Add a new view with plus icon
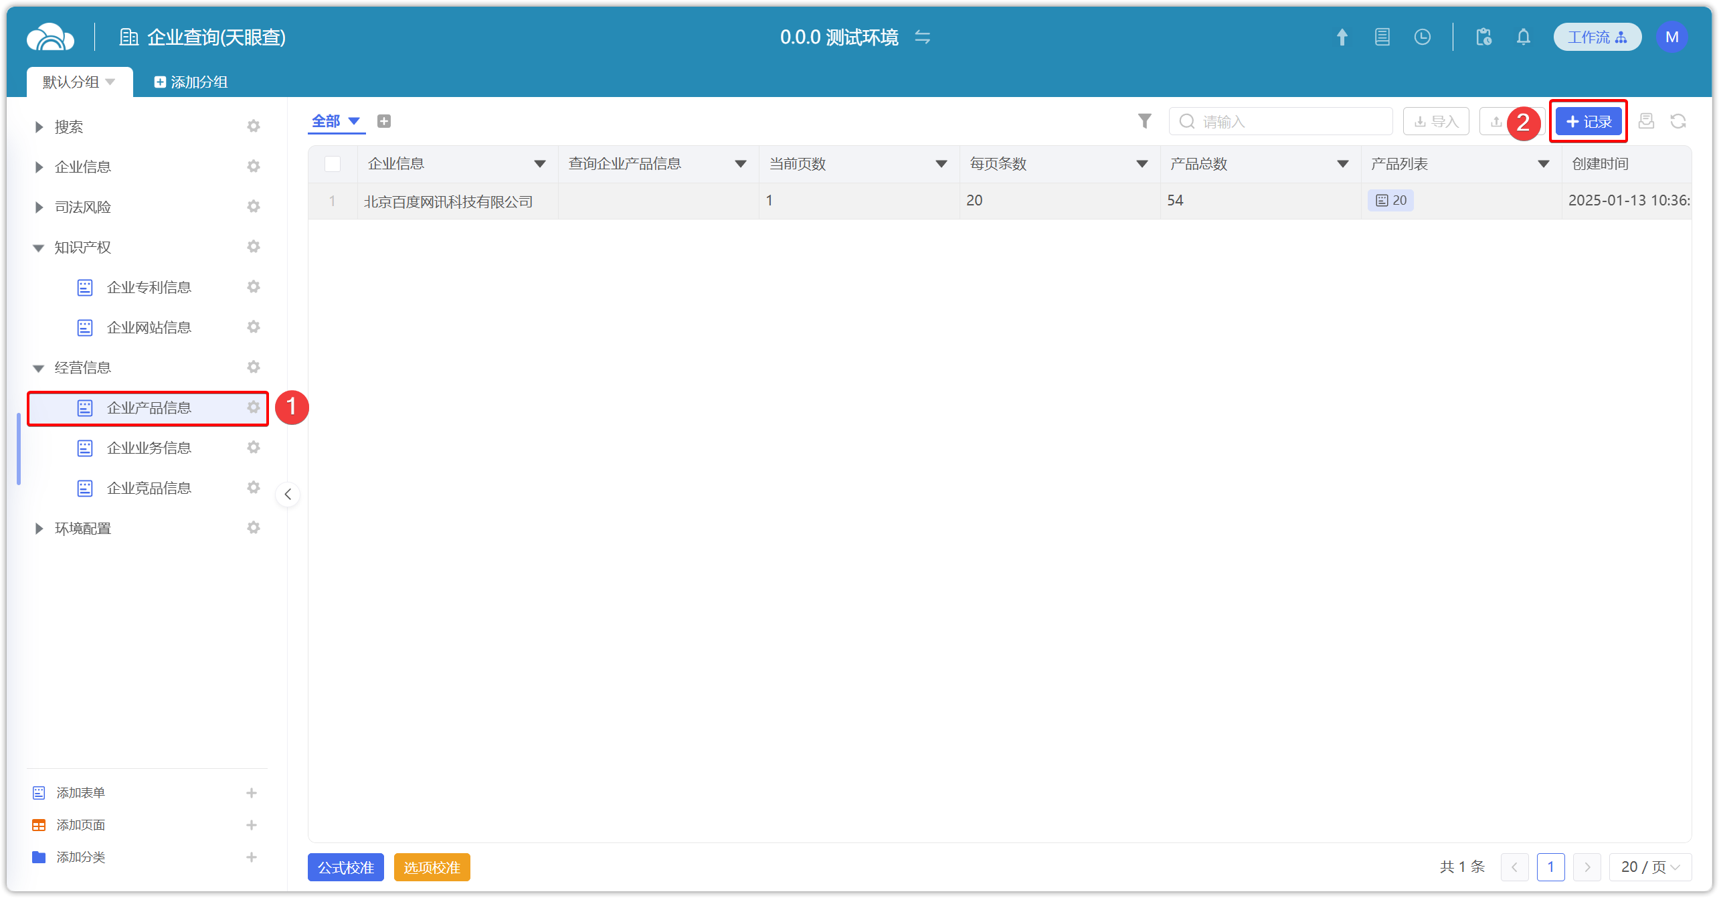 (x=384, y=121)
